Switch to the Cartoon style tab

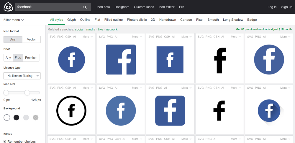pyautogui.click(x=186, y=19)
